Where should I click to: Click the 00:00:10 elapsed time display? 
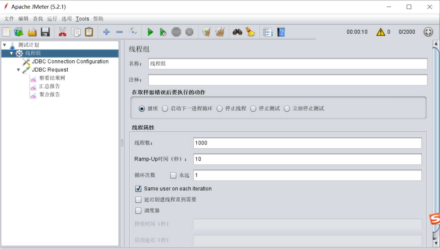click(357, 32)
